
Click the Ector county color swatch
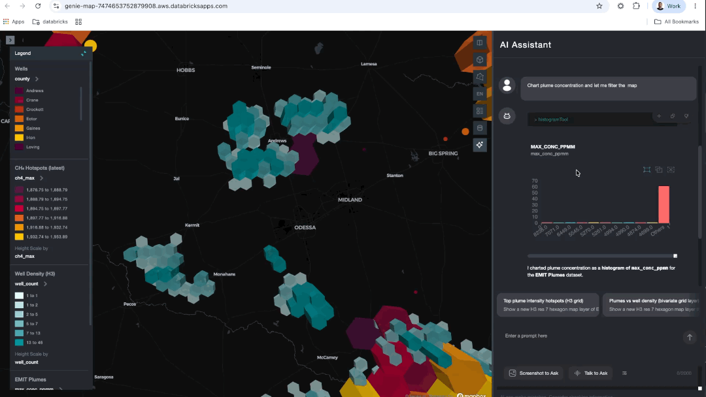click(19, 119)
